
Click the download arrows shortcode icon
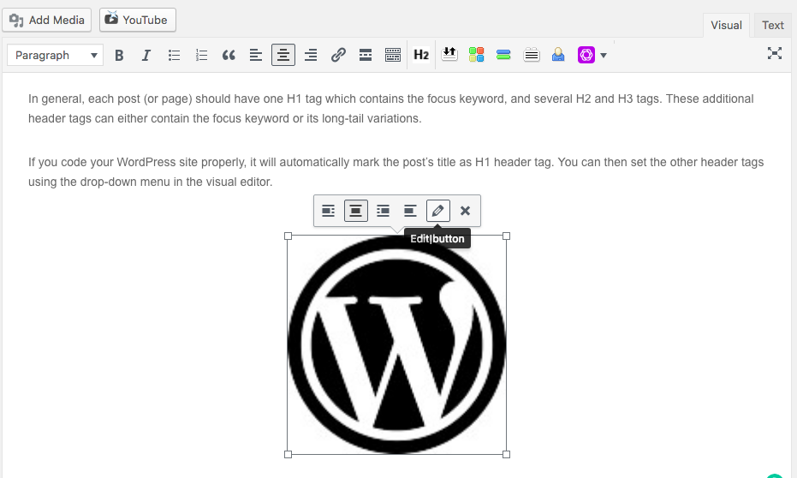pos(449,55)
